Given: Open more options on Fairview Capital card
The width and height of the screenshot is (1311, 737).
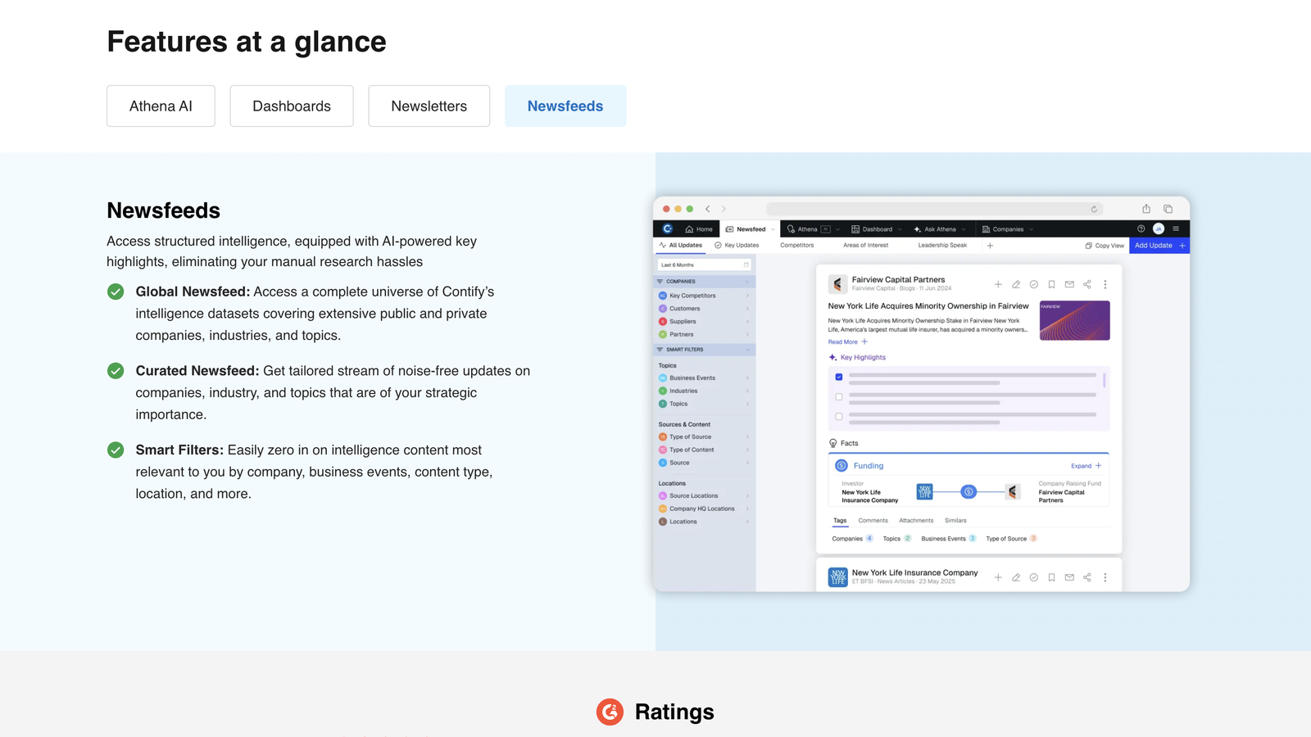Looking at the screenshot, I should (1105, 284).
